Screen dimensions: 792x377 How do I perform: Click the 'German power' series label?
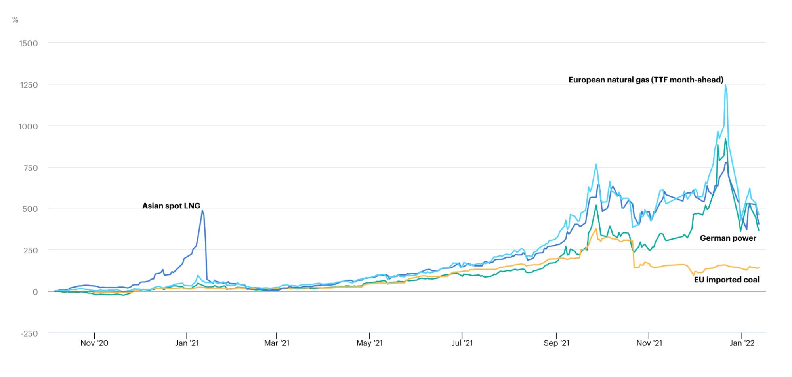[728, 238]
